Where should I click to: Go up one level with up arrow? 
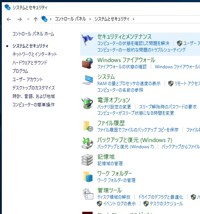click(36, 19)
